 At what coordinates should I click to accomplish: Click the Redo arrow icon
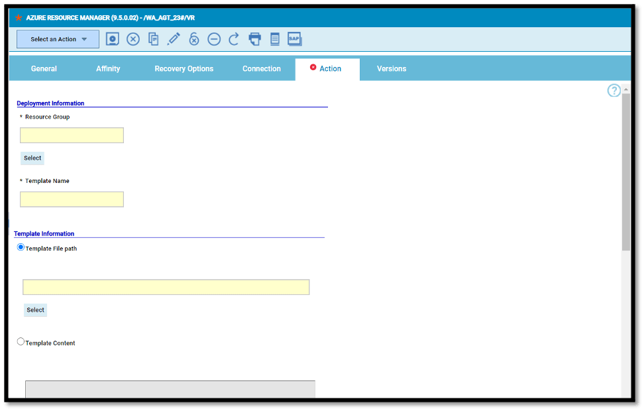point(233,38)
